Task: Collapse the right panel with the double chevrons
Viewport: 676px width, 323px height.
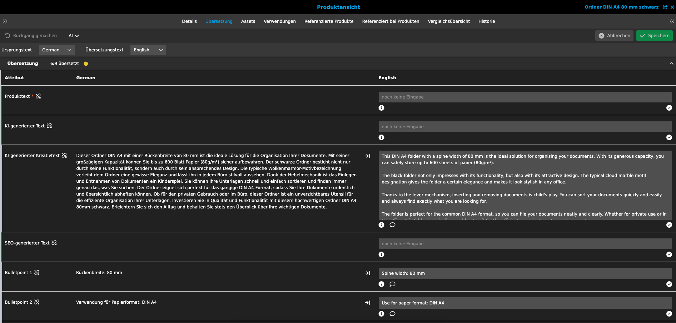Action: click(x=672, y=21)
